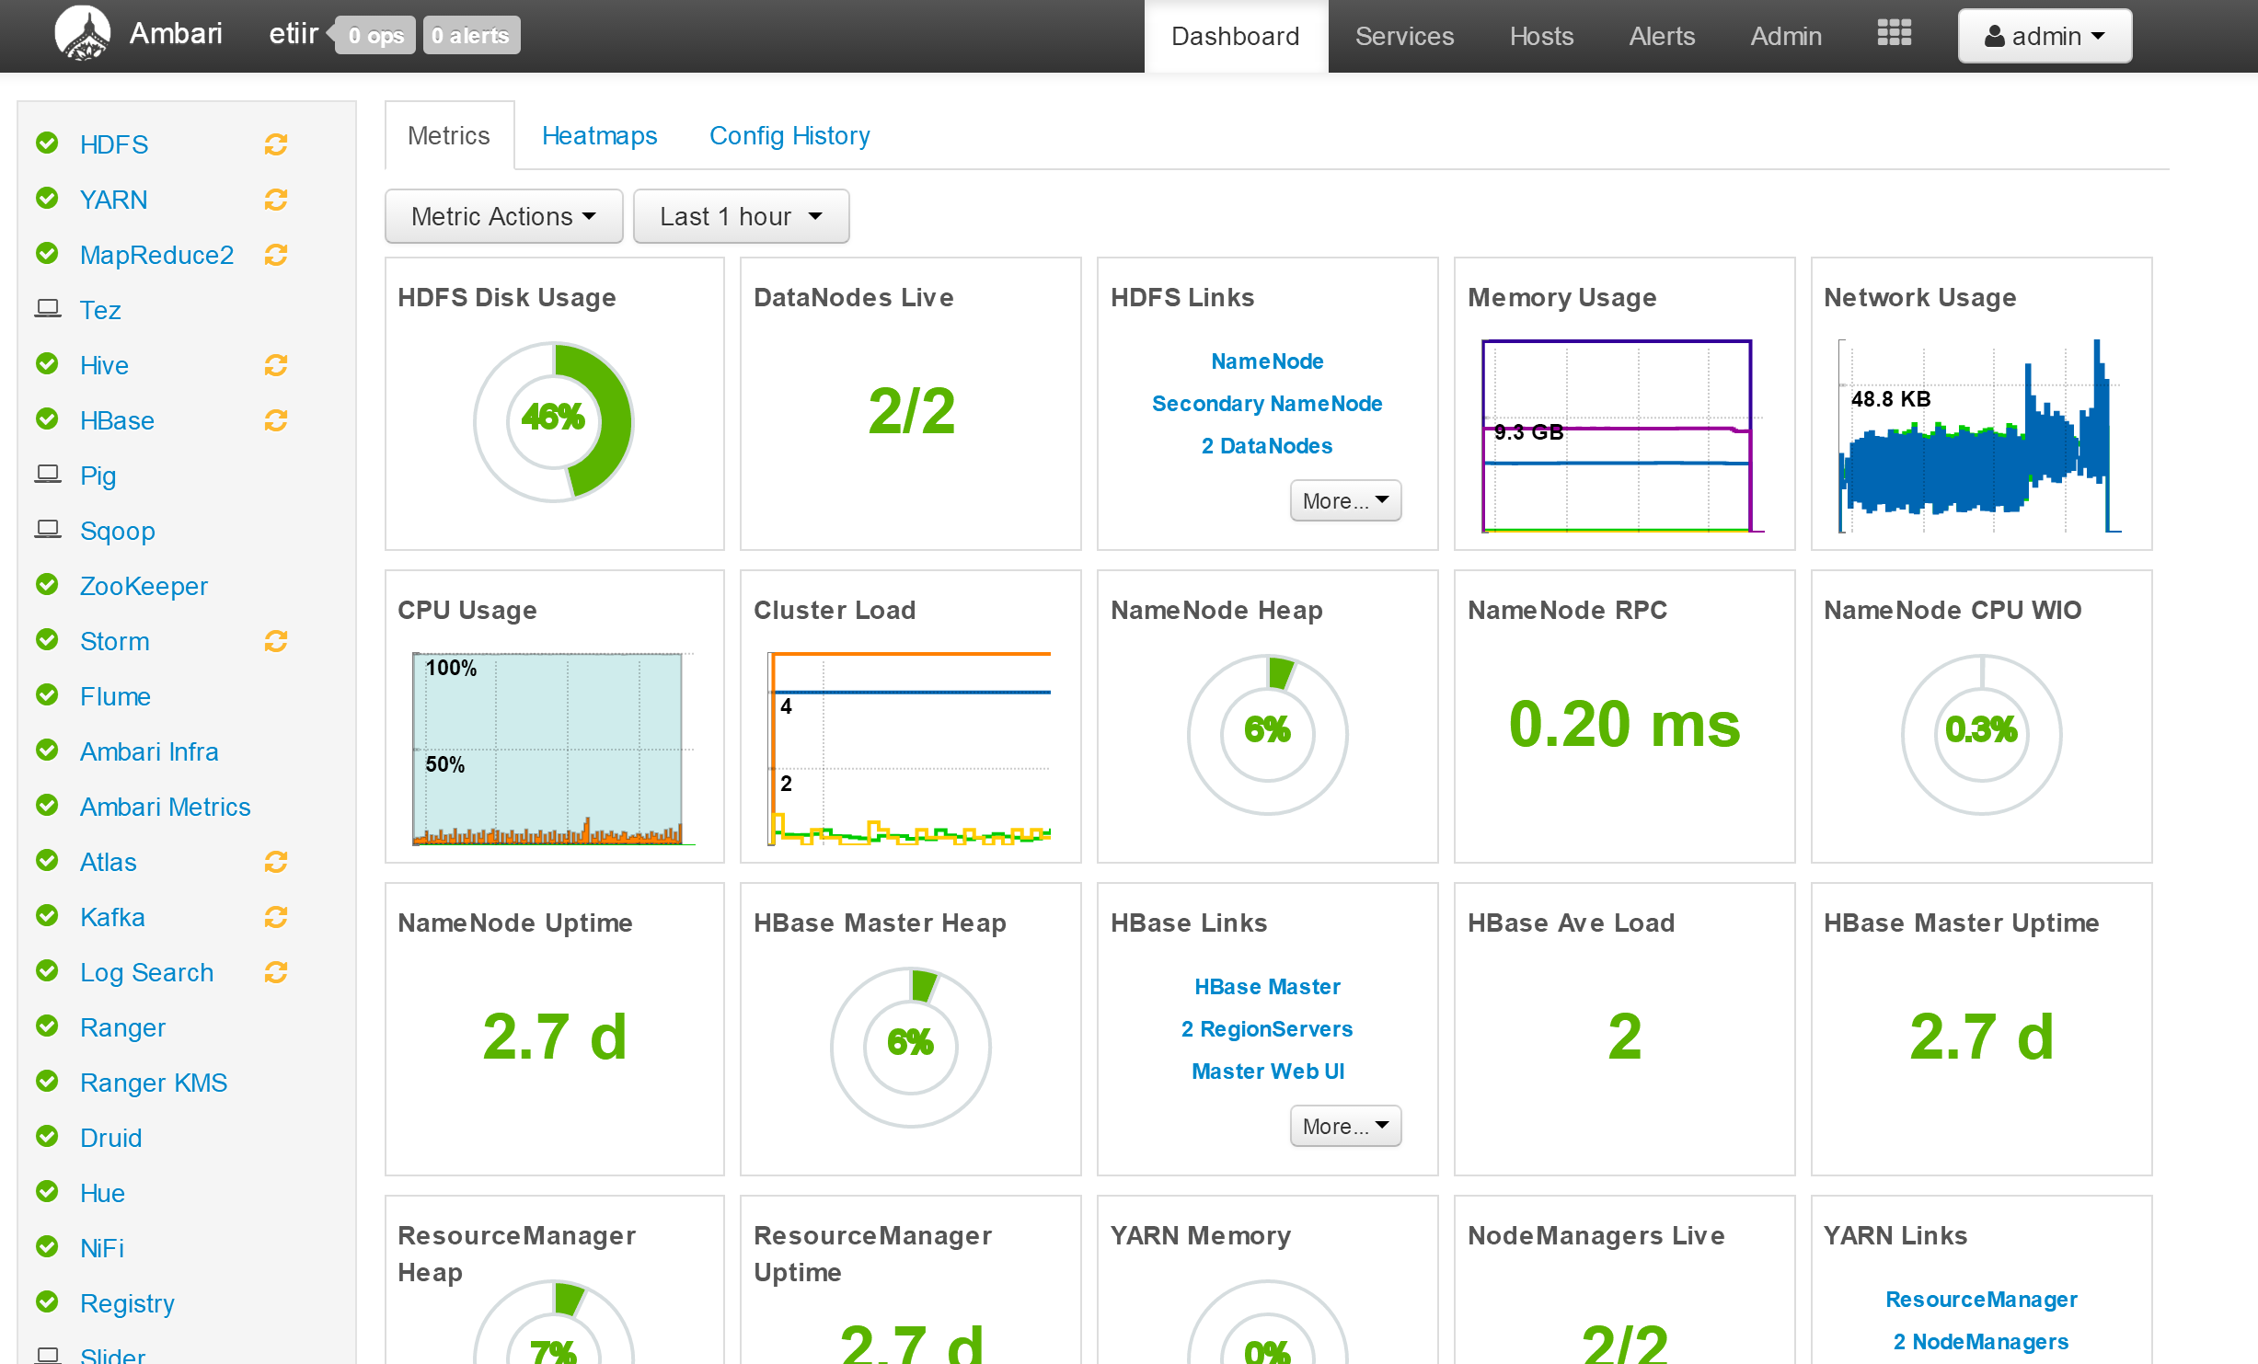Open the Ranger KMS service

(x=154, y=1083)
